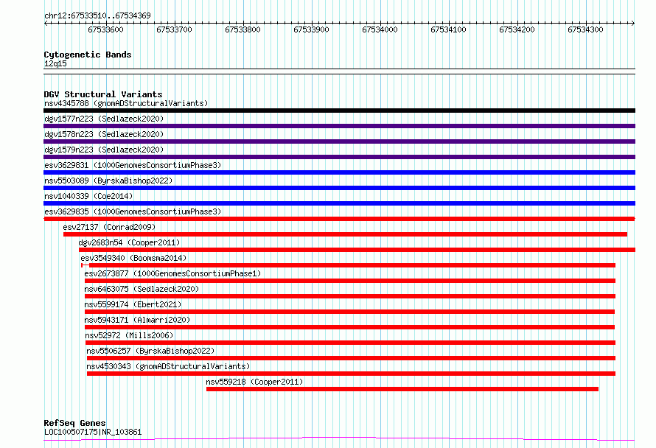Image resolution: width=656 pixels, height=448 pixels.
Task: Click the nsv4345788 gnomADStructuralVariants label
Action: [126, 103]
